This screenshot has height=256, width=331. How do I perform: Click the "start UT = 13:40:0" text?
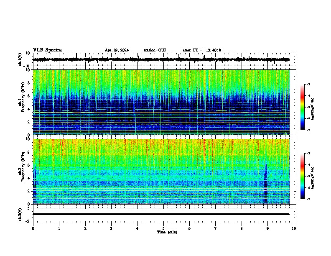tap(202, 50)
